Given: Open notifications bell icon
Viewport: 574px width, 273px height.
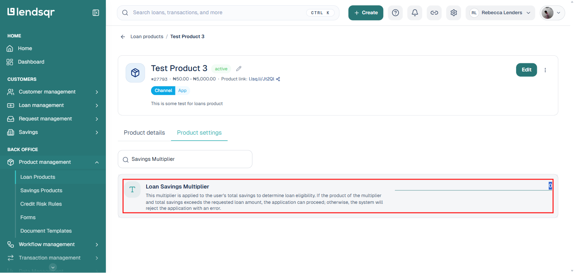Looking at the screenshot, I should 415,13.
